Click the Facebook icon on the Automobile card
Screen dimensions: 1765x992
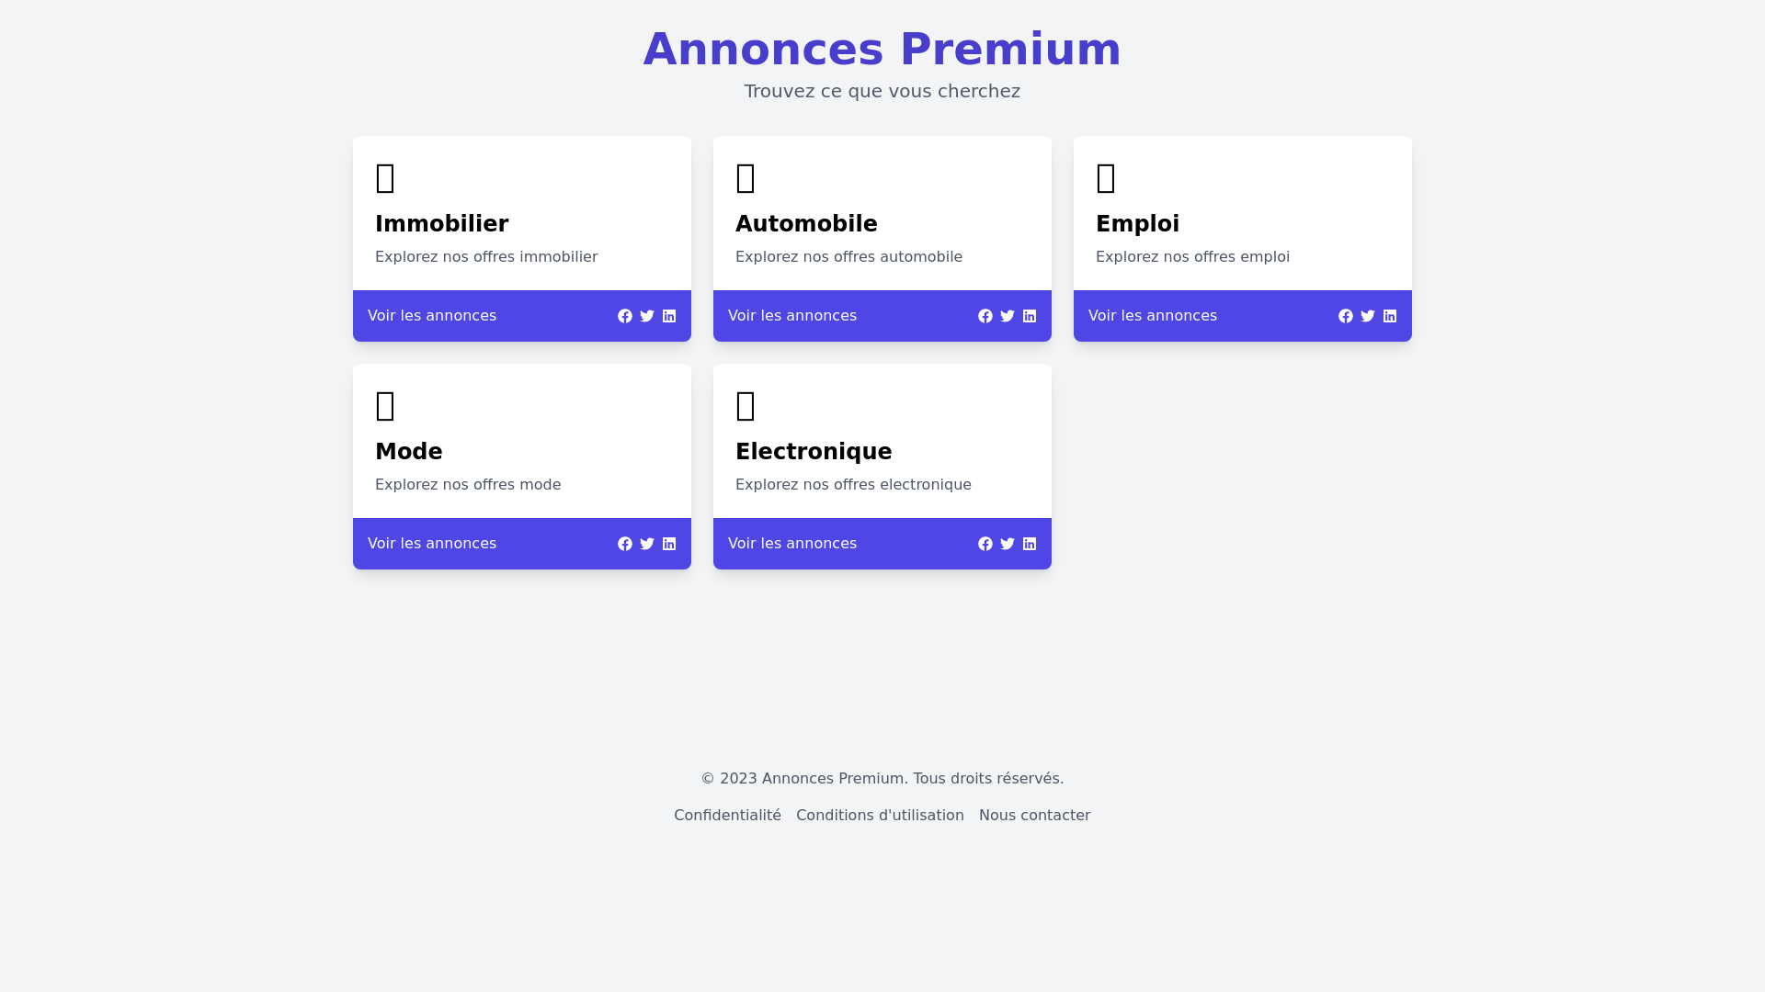[985, 315]
